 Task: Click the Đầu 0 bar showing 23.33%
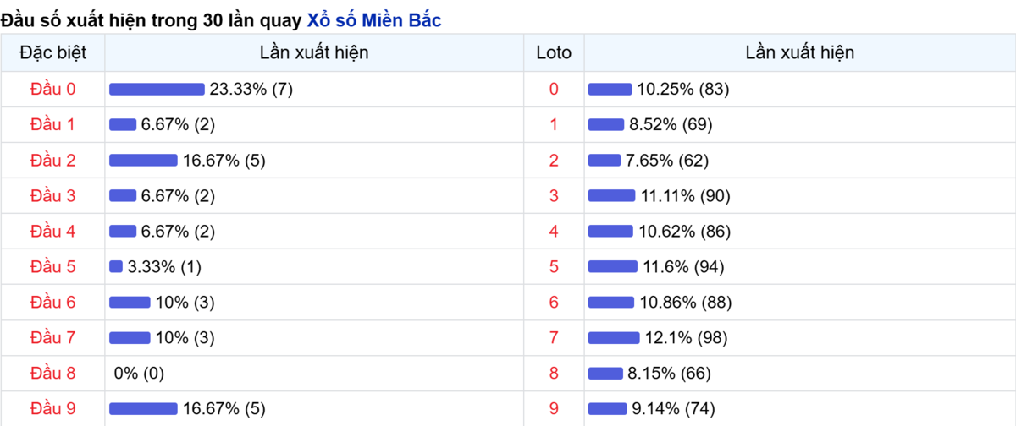(x=157, y=89)
